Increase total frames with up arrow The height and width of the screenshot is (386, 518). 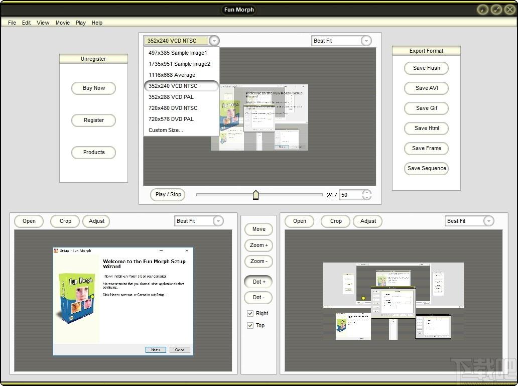pyautogui.click(x=367, y=192)
